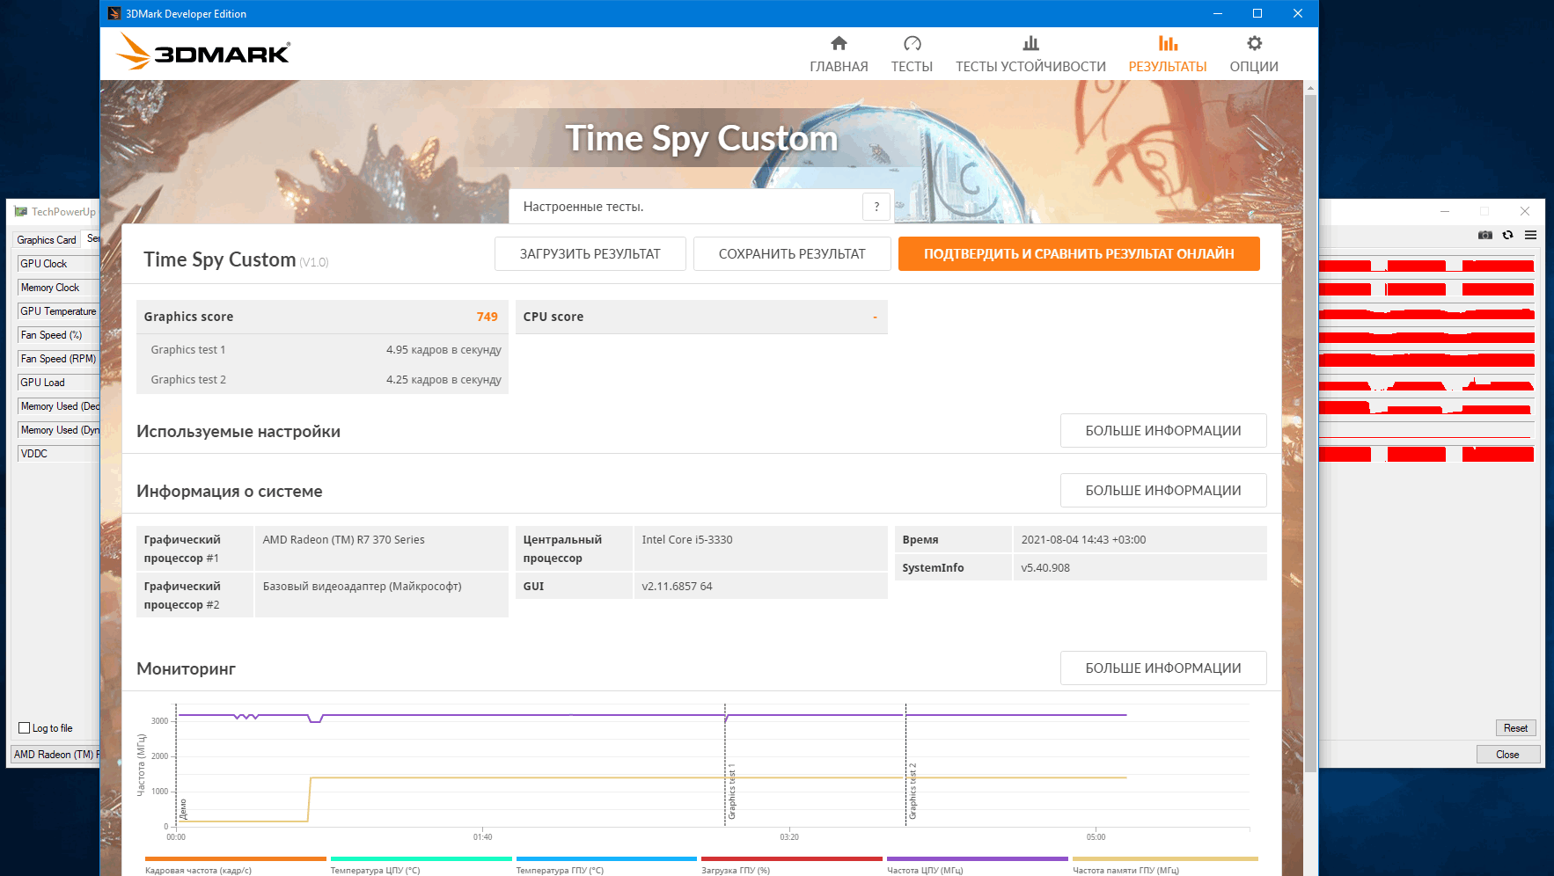
Task: Click the orange compare result online button
Action: tap(1079, 254)
